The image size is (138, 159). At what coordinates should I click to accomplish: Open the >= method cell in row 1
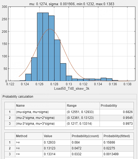coord(29,143)
